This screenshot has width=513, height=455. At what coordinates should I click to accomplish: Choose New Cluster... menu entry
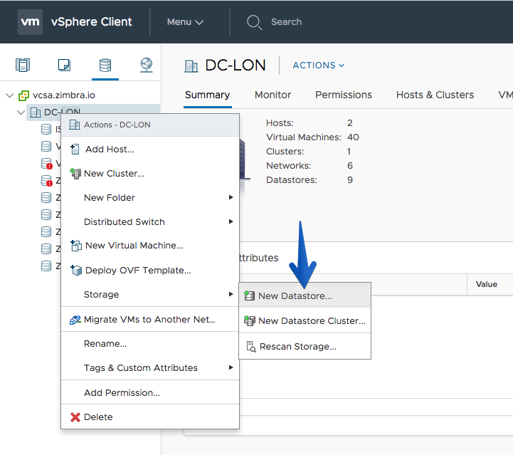[x=150, y=174]
